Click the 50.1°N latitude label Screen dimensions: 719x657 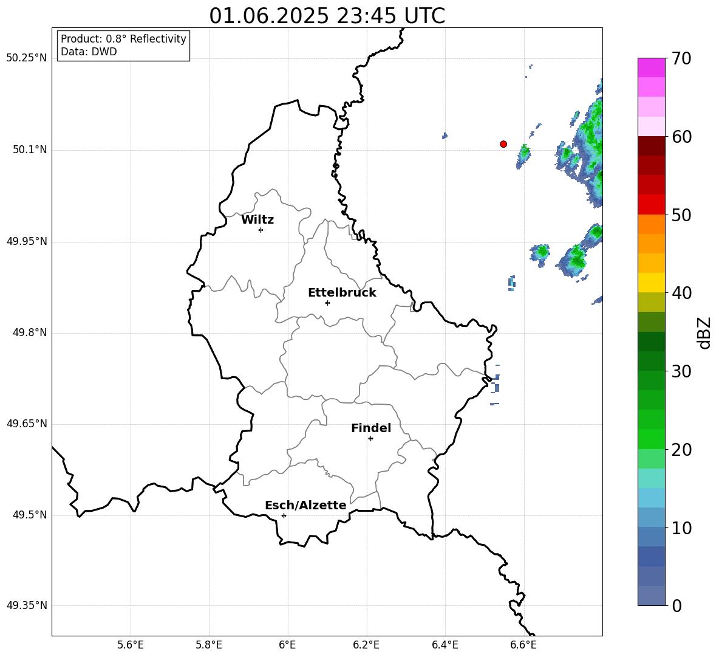point(30,150)
